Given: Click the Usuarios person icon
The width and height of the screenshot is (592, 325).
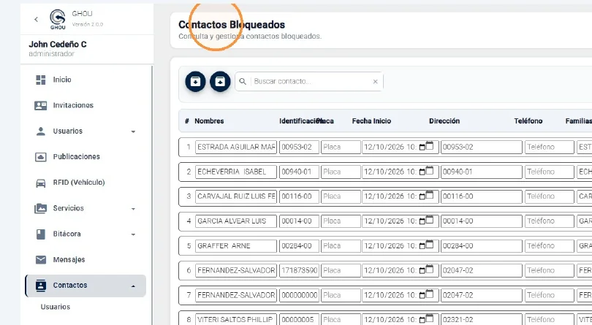Looking at the screenshot, I should 40,131.
